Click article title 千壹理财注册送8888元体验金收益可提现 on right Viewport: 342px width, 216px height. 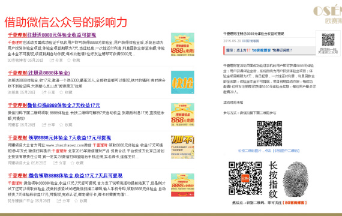(253, 34)
